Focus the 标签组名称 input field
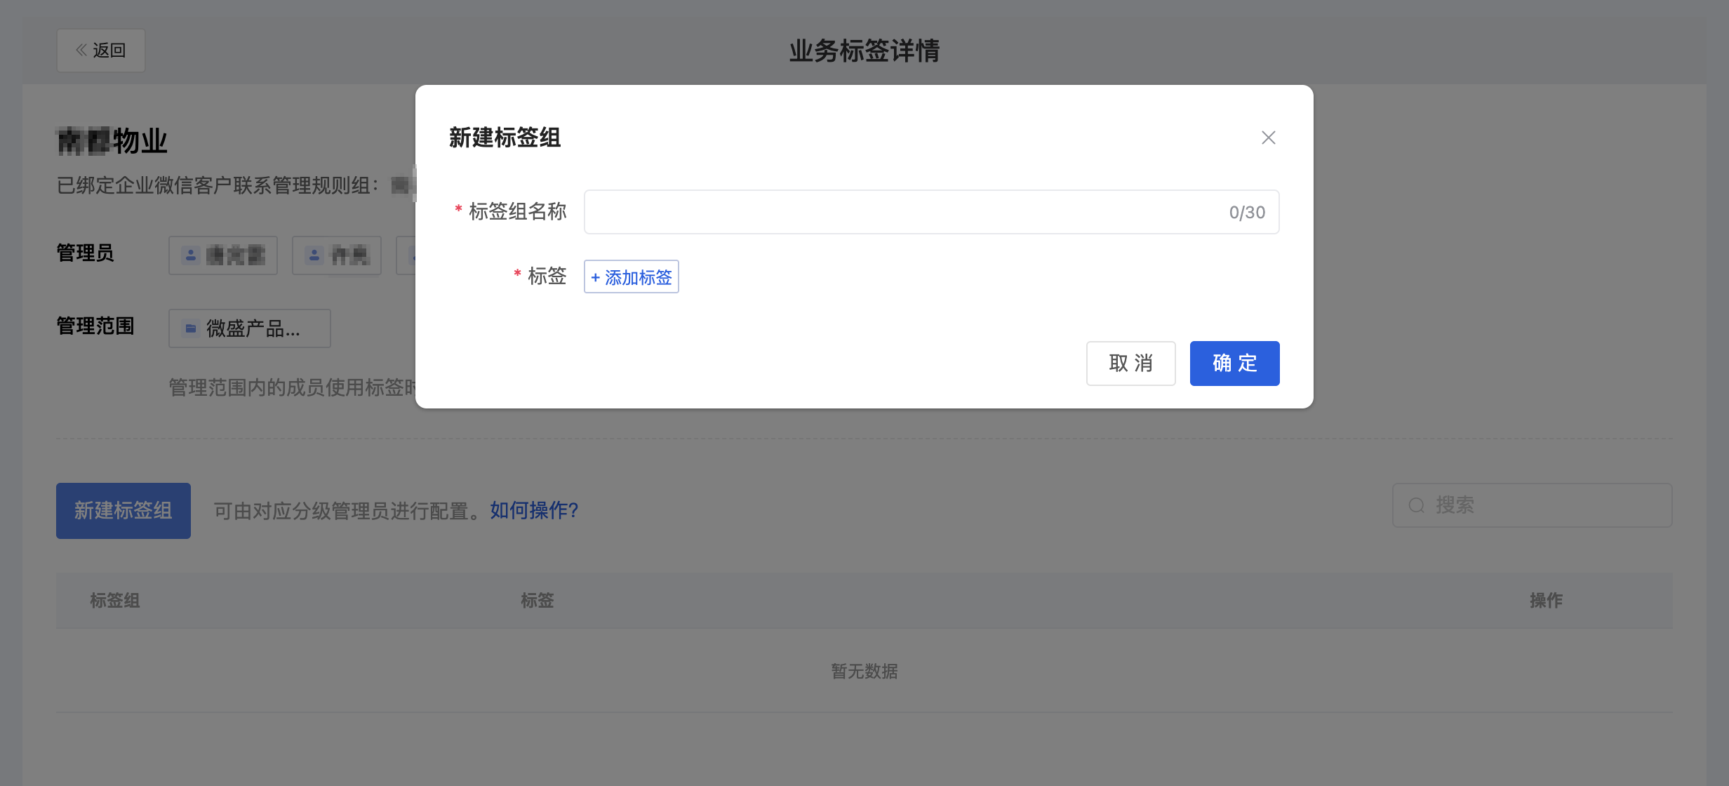 (x=931, y=212)
